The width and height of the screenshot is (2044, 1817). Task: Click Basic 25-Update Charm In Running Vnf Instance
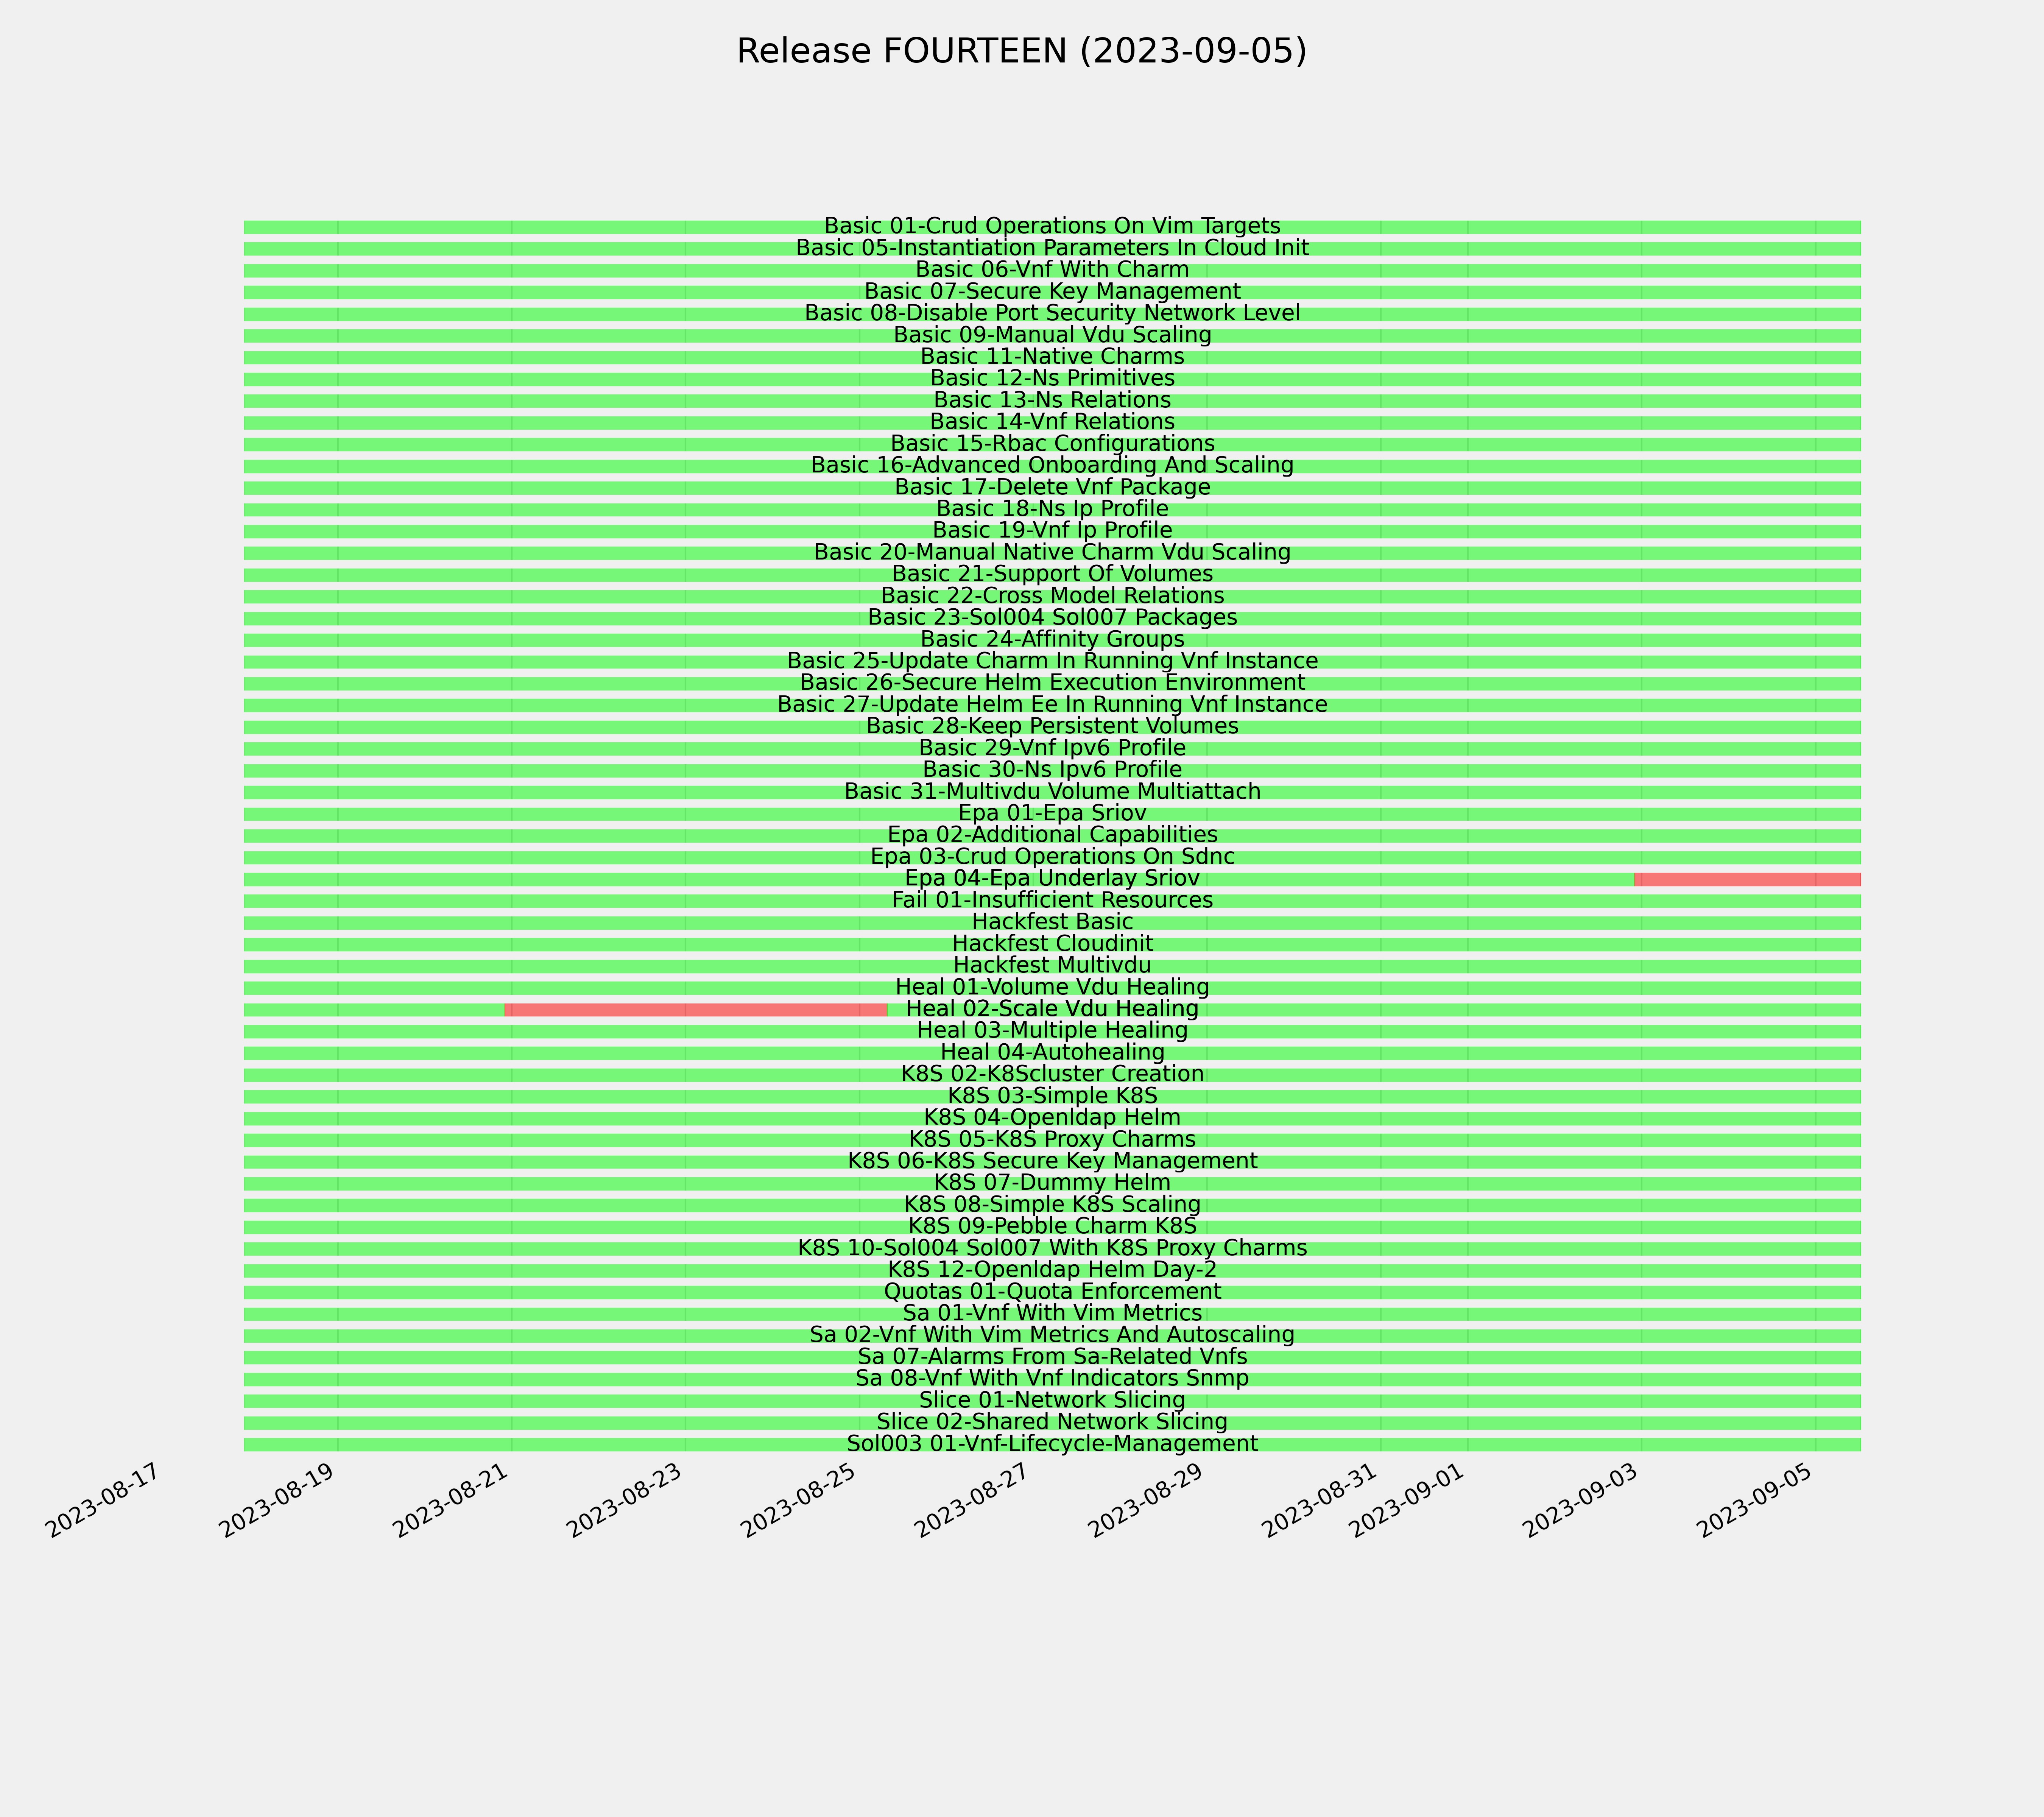(1052, 662)
